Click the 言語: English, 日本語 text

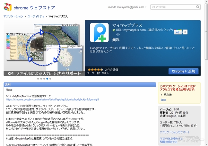(173, 116)
